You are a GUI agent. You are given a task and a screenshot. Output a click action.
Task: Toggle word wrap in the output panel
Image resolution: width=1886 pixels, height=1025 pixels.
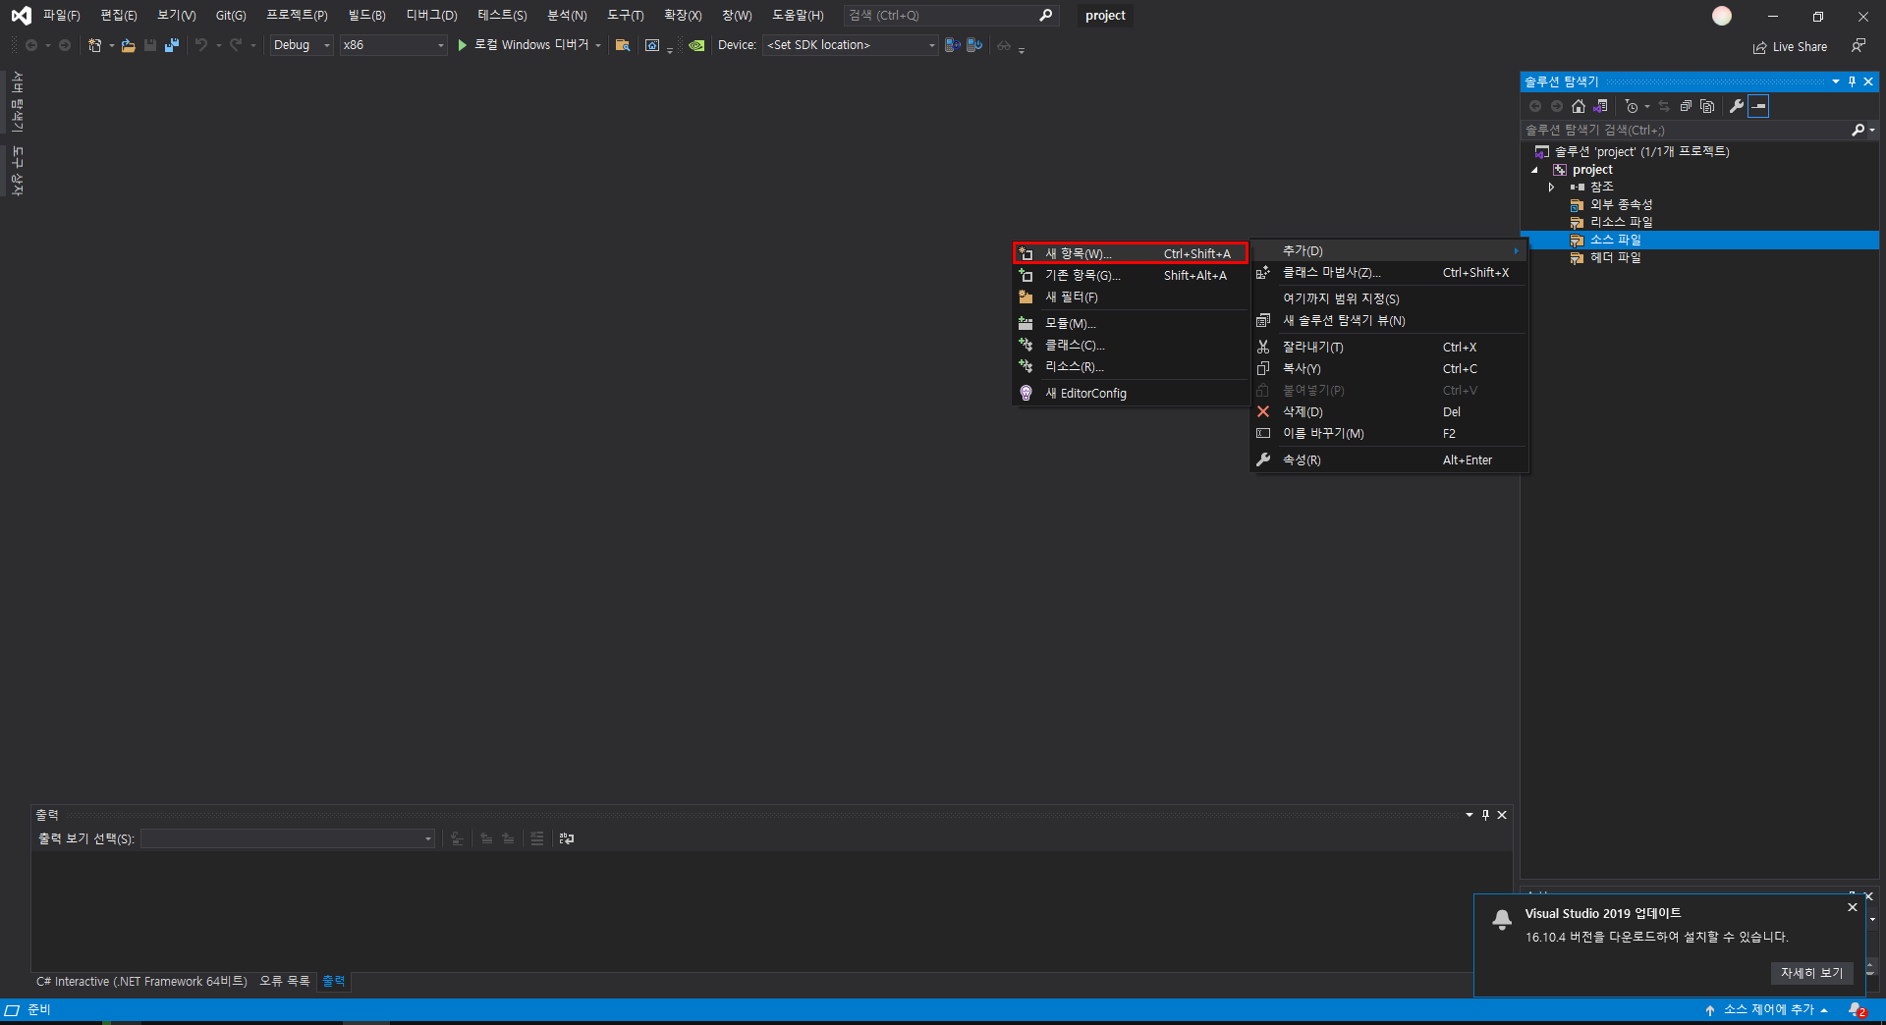[x=566, y=838]
